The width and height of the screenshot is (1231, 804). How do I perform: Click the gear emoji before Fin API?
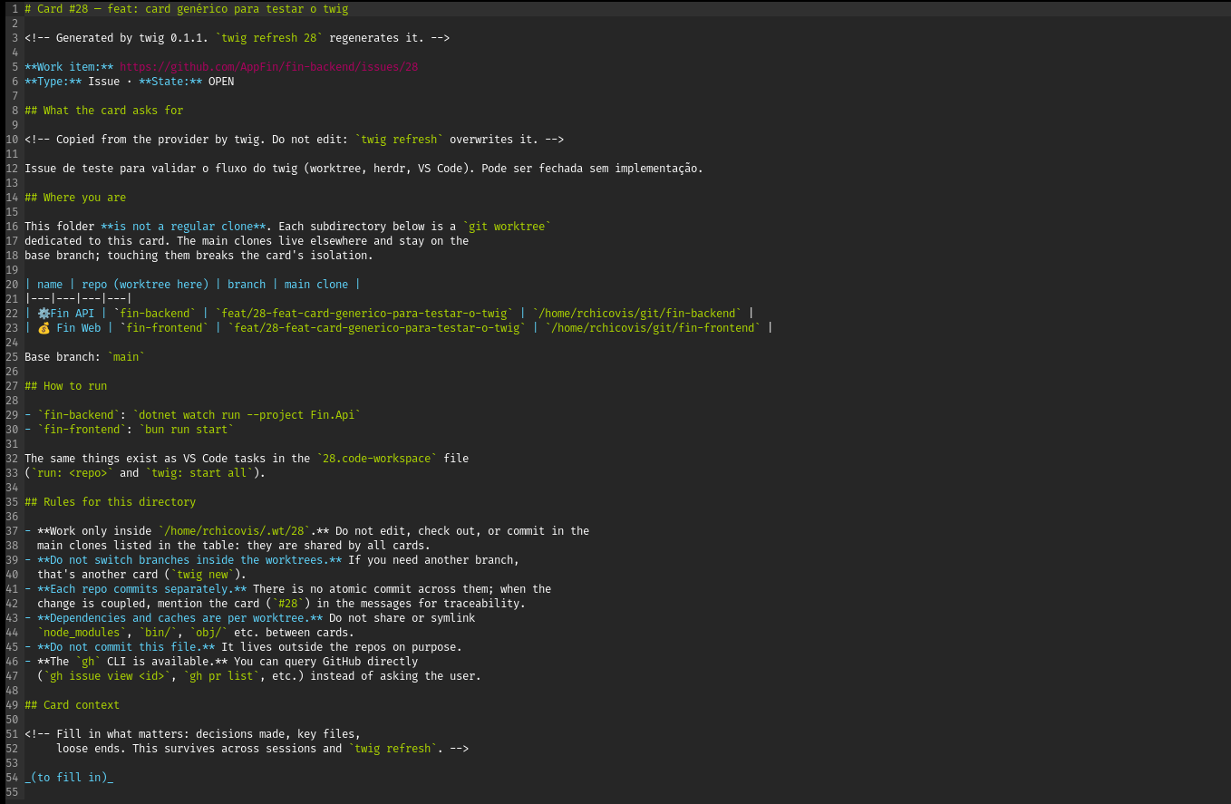click(x=44, y=314)
